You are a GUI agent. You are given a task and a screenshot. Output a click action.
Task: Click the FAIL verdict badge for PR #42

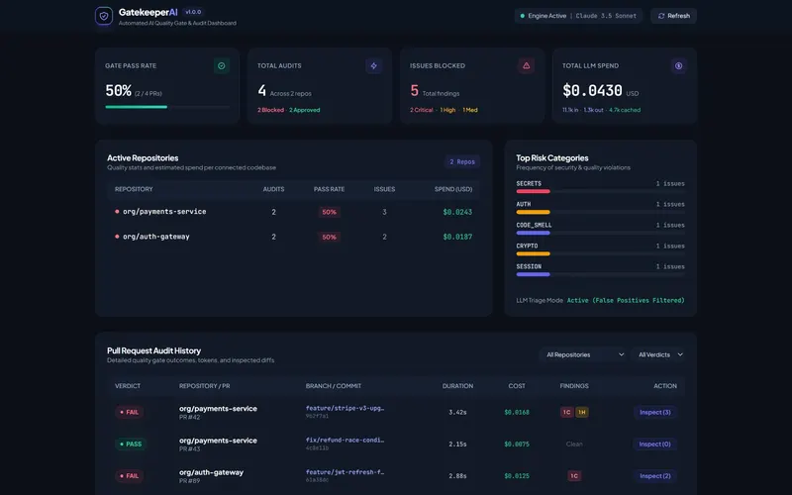tap(130, 412)
